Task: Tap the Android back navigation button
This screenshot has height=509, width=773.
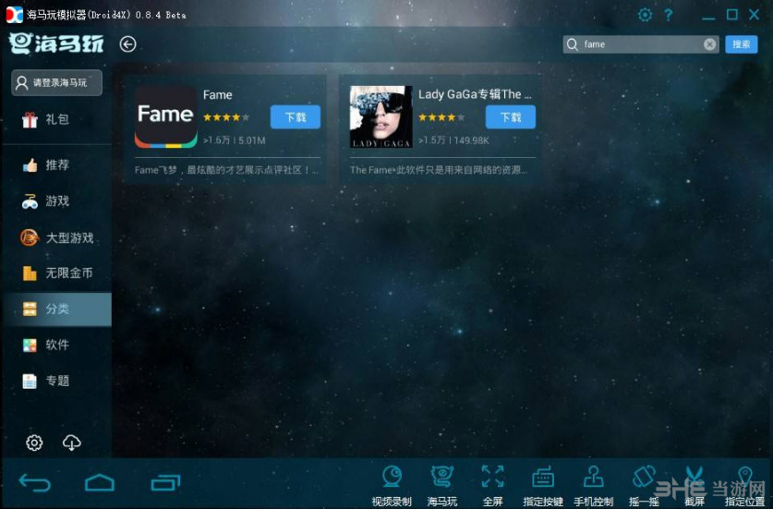Action: (x=34, y=482)
